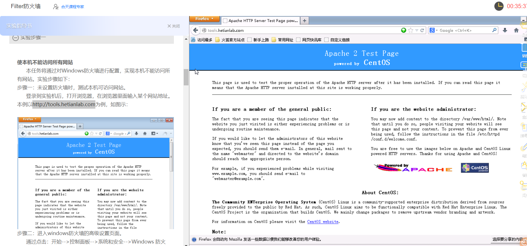Go back using the browser back arrow
The width and height of the screenshot is (527, 246).
pyautogui.click(x=196, y=30)
